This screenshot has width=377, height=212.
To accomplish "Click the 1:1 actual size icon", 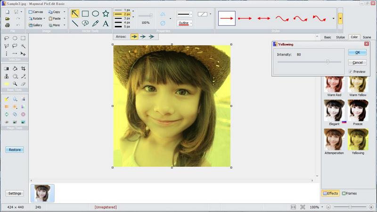I will [x=293, y=207].
